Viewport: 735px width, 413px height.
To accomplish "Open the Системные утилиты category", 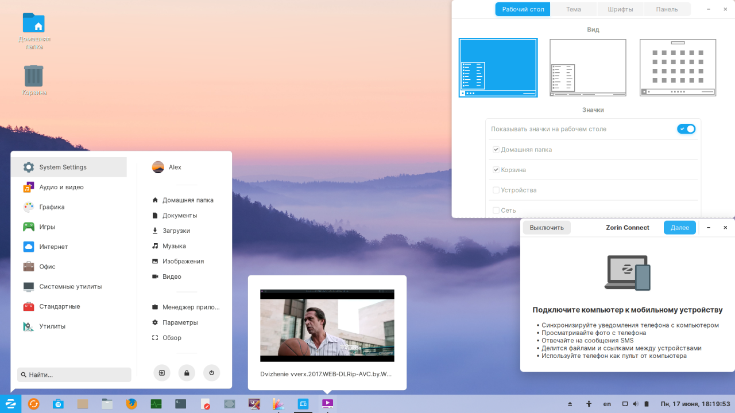I will pos(69,286).
